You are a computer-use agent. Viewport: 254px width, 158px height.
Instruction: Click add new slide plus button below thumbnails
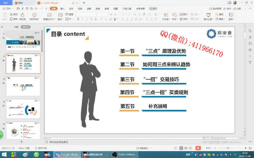tap(22, 142)
